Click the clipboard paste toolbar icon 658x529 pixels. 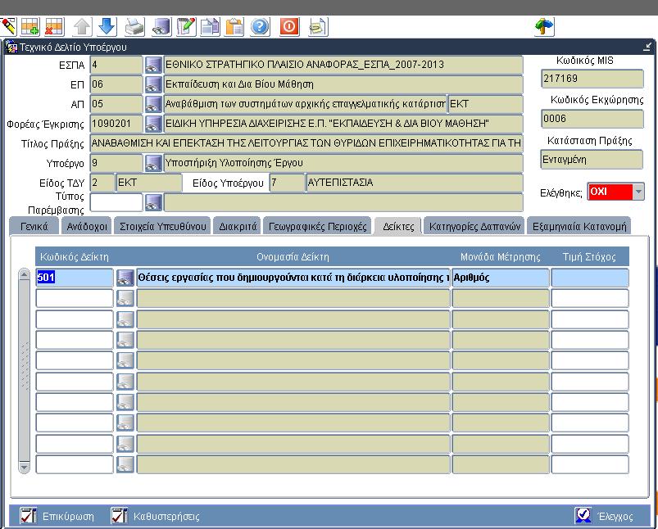[x=234, y=27]
